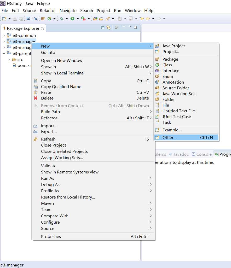
Task: Switch to the Console tab
Action: (202, 154)
